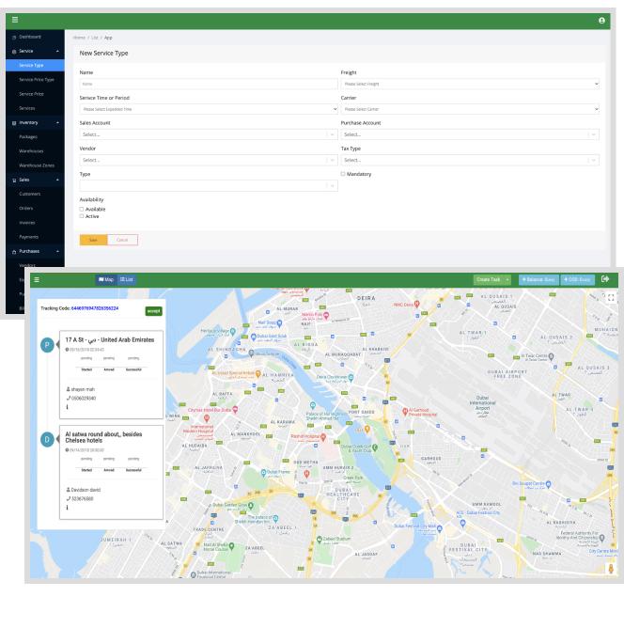624x628 pixels.
Task: Click the info icon in delivery card
Action: (x=68, y=508)
